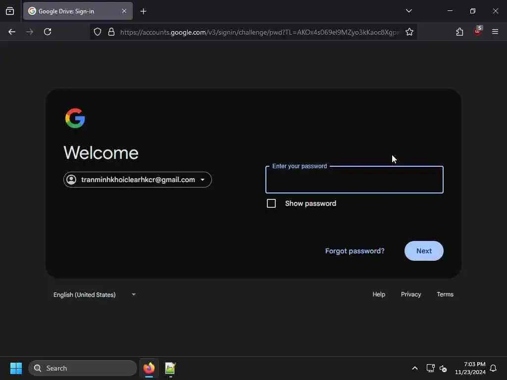
Task: Click the Firefox taskbar icon
Action: click(x=149, y=368)
